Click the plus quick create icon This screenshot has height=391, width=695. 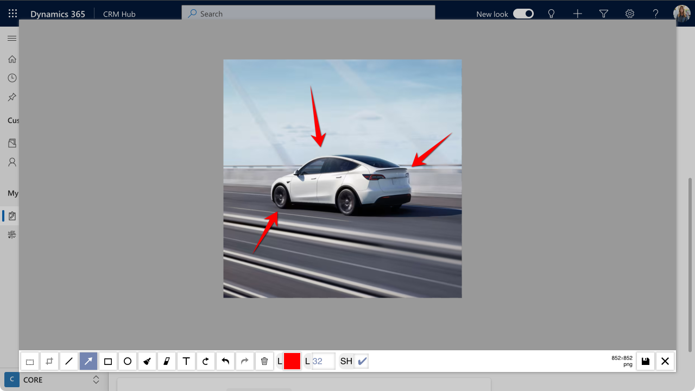click(x=578, y=14)
